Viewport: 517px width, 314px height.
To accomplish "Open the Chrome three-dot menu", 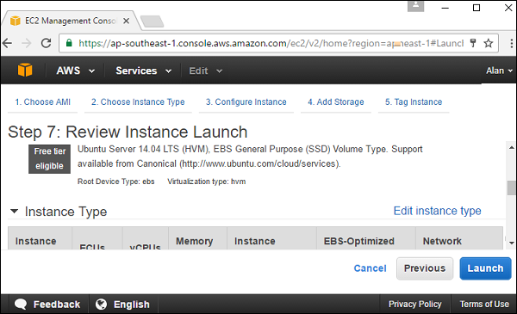I will pos(511,43).
